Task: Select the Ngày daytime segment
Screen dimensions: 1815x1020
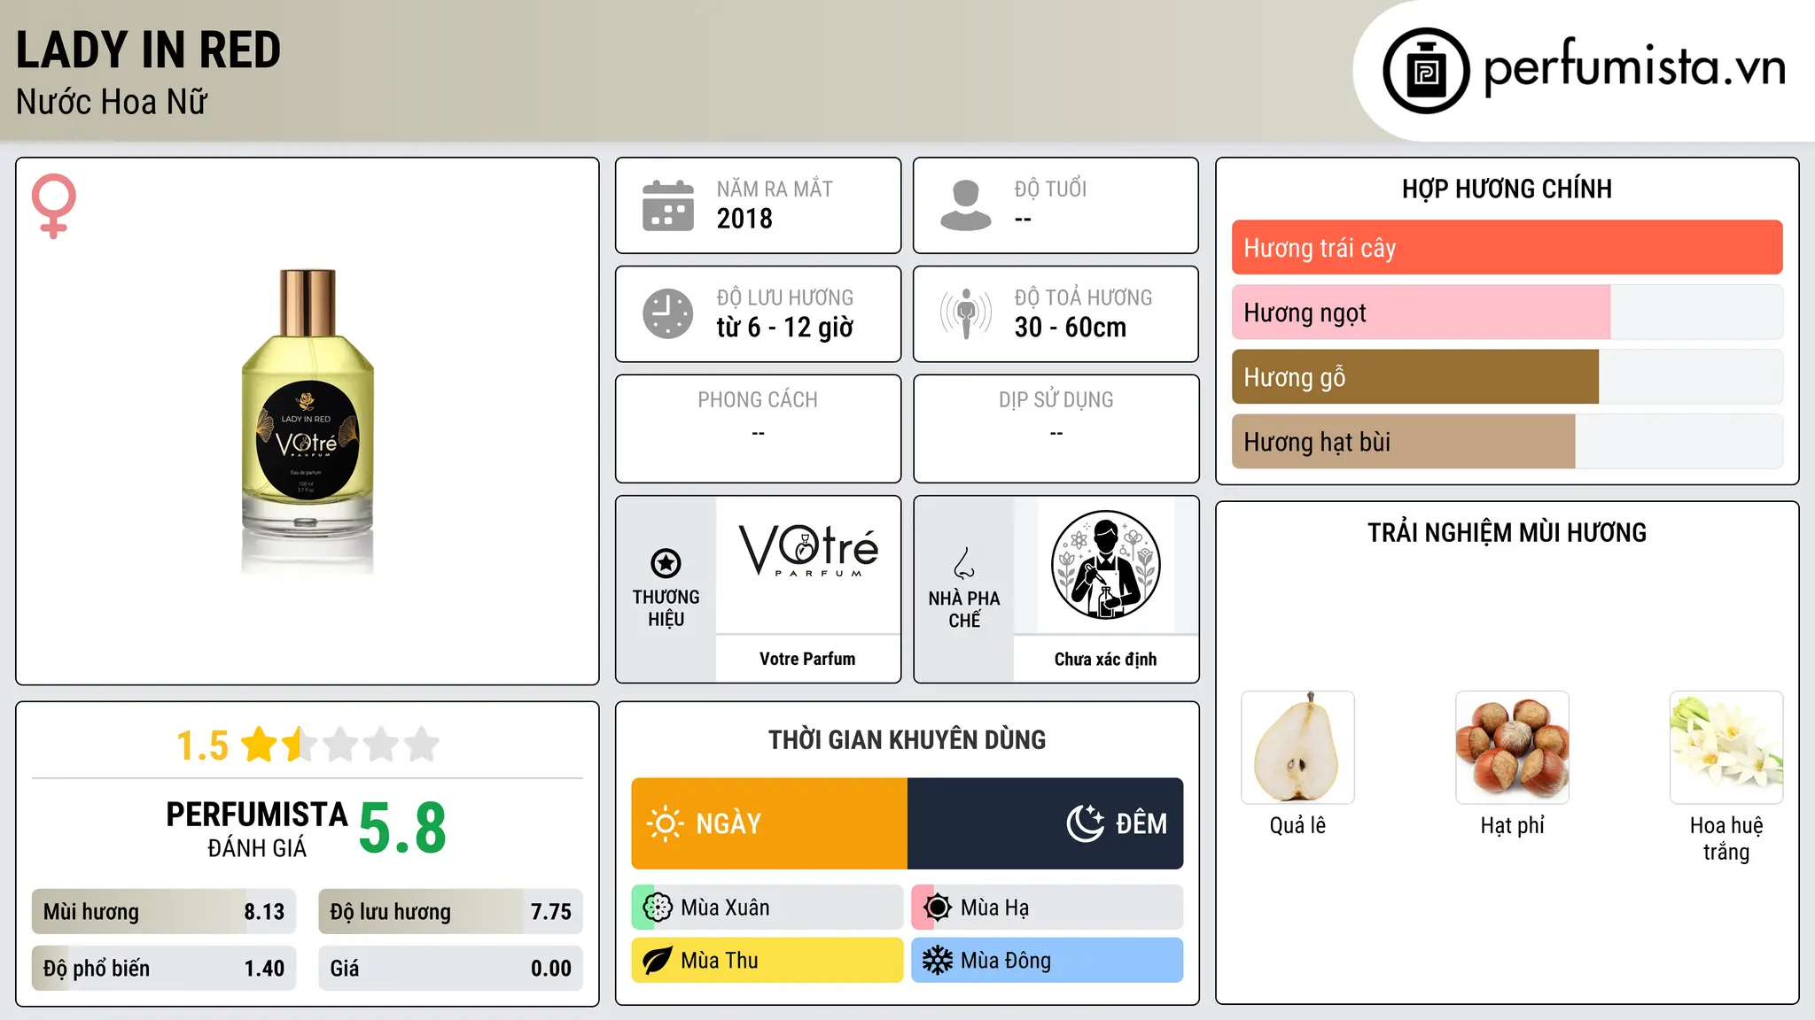Action: (x=769, y=823)
